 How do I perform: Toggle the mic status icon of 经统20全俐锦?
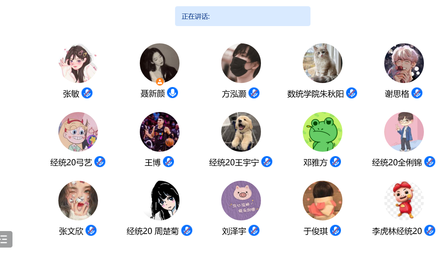pyautogui.click(x=430, y=162)
